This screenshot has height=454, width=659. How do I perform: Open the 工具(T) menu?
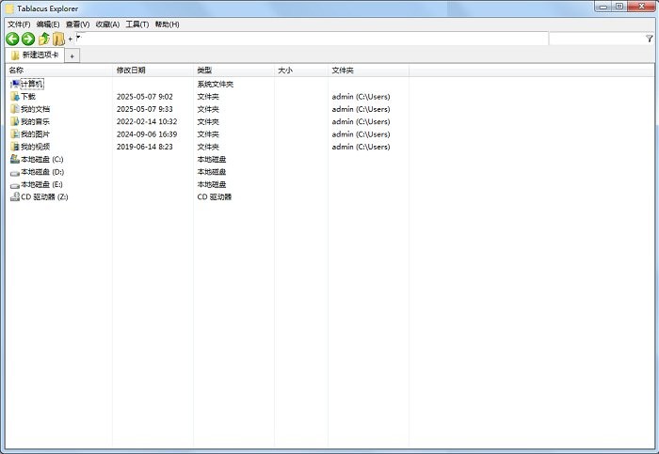point(137,23)
